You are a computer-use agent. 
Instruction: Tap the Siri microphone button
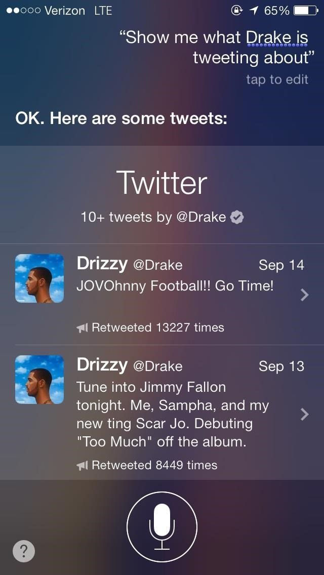coord(162,526)
